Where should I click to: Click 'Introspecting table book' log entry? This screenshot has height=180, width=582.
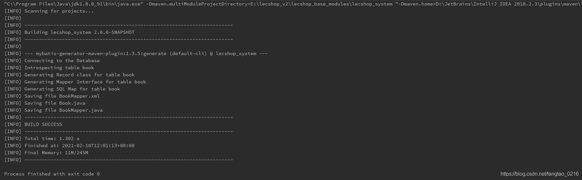pos(59,68)
